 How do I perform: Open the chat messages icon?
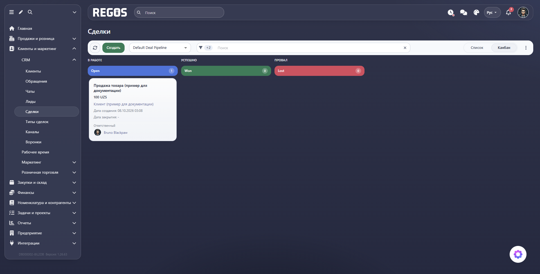pos(463,12)
